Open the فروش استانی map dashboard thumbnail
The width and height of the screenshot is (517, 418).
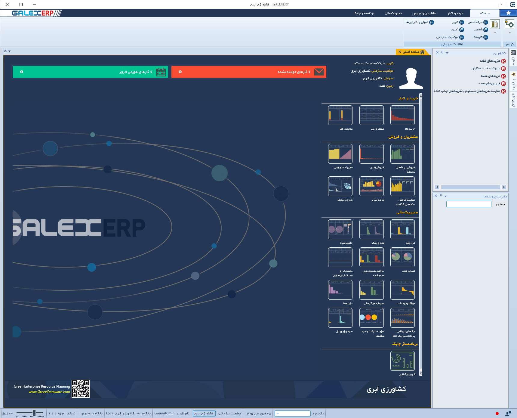[340, 186]
